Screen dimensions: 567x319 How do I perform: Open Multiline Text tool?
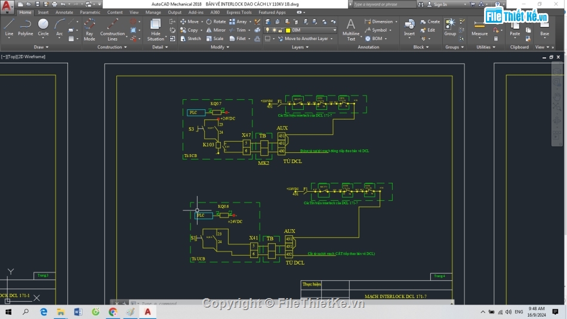(351, 30)
